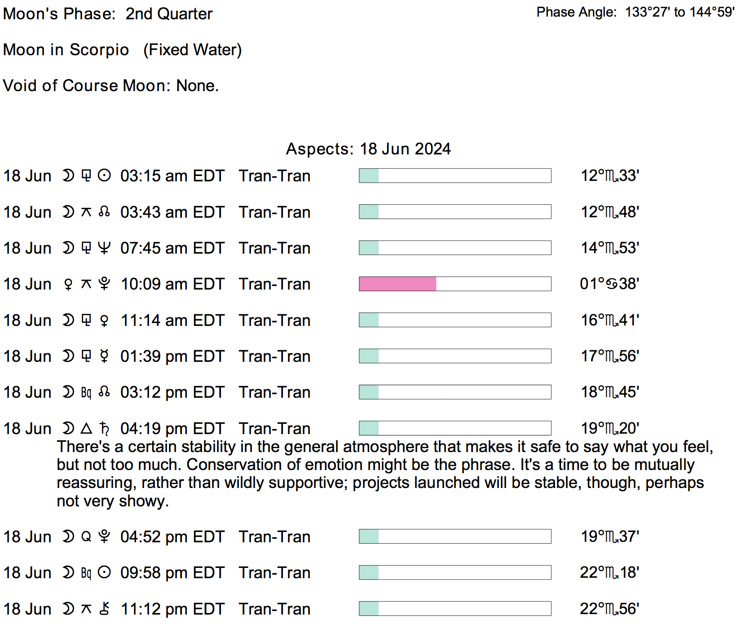Click the 'Moon's Phase: 2nd Quarter' text
Image resolution: width=750 pixels, height=624 pixels.
click(x=108, y=14)
